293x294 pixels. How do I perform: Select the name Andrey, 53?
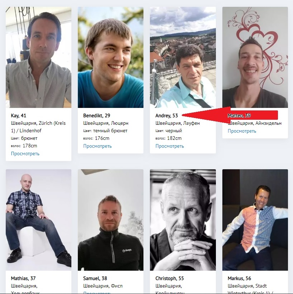tap(166, 115)
